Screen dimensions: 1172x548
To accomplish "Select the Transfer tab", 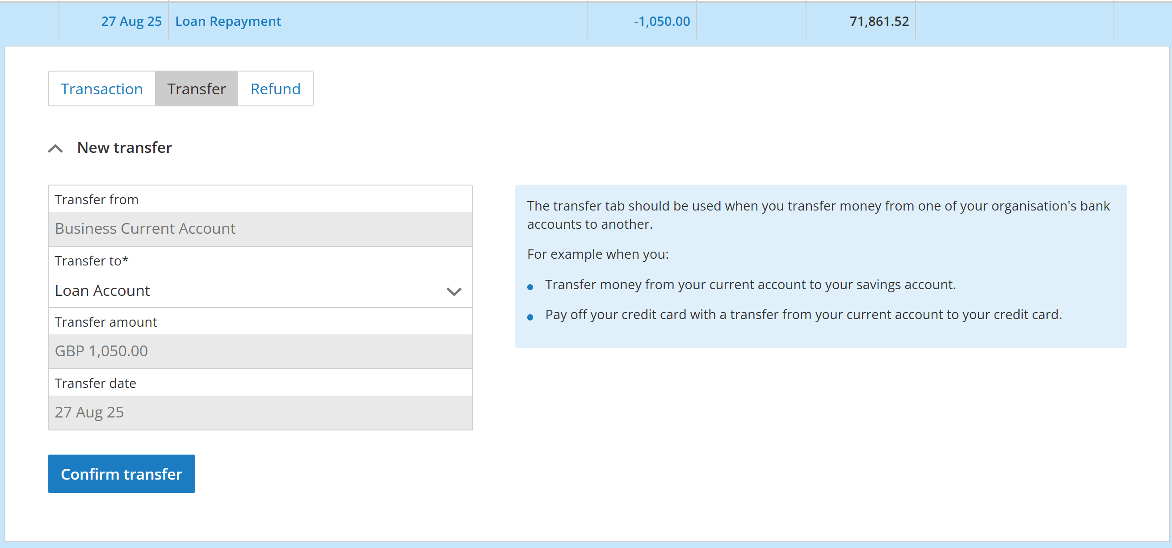I will pos(196,89).
